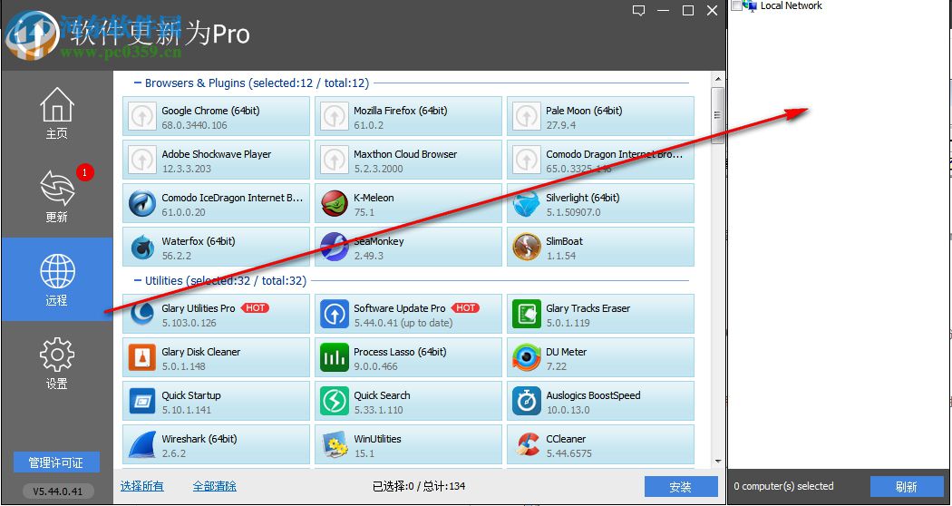This screenshot has width=952, height=506.
Task: Click the Quick Search icon
Action: tap(335, 402)
